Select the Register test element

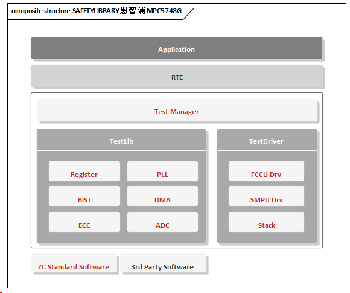[x=84, y=172]
